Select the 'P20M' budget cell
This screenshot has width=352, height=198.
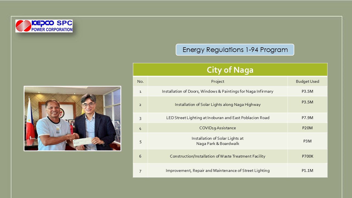(x=307, y=128)
